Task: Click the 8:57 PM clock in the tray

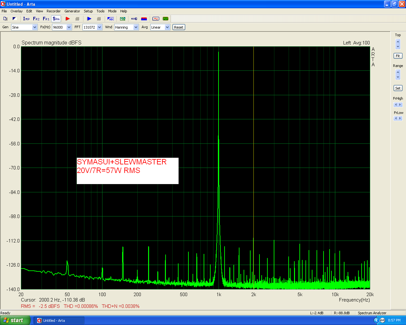Action: (394, 321)
